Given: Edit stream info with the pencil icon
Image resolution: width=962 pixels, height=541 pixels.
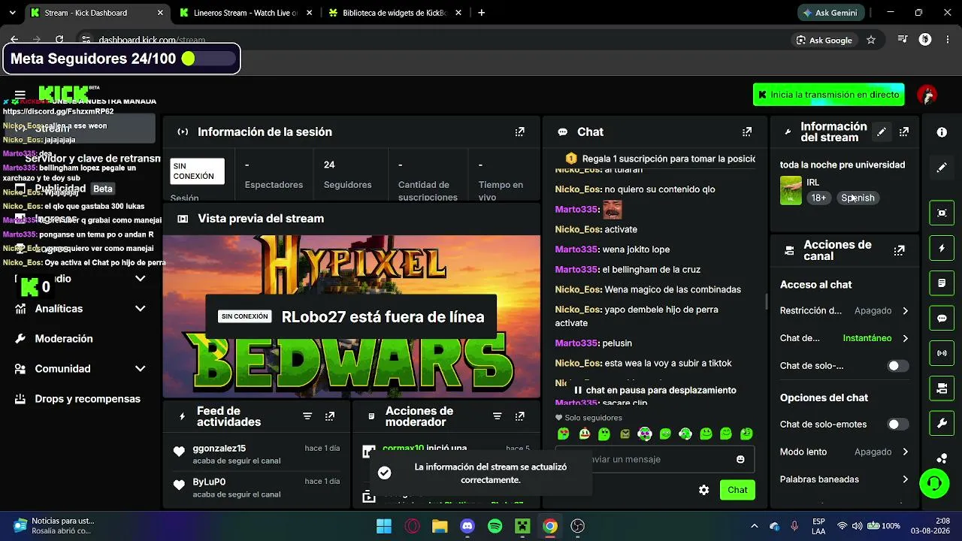Looking at the screenshot, I should (x=882, y=131).
